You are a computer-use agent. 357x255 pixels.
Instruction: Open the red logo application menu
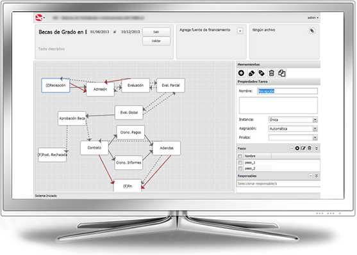40,17
